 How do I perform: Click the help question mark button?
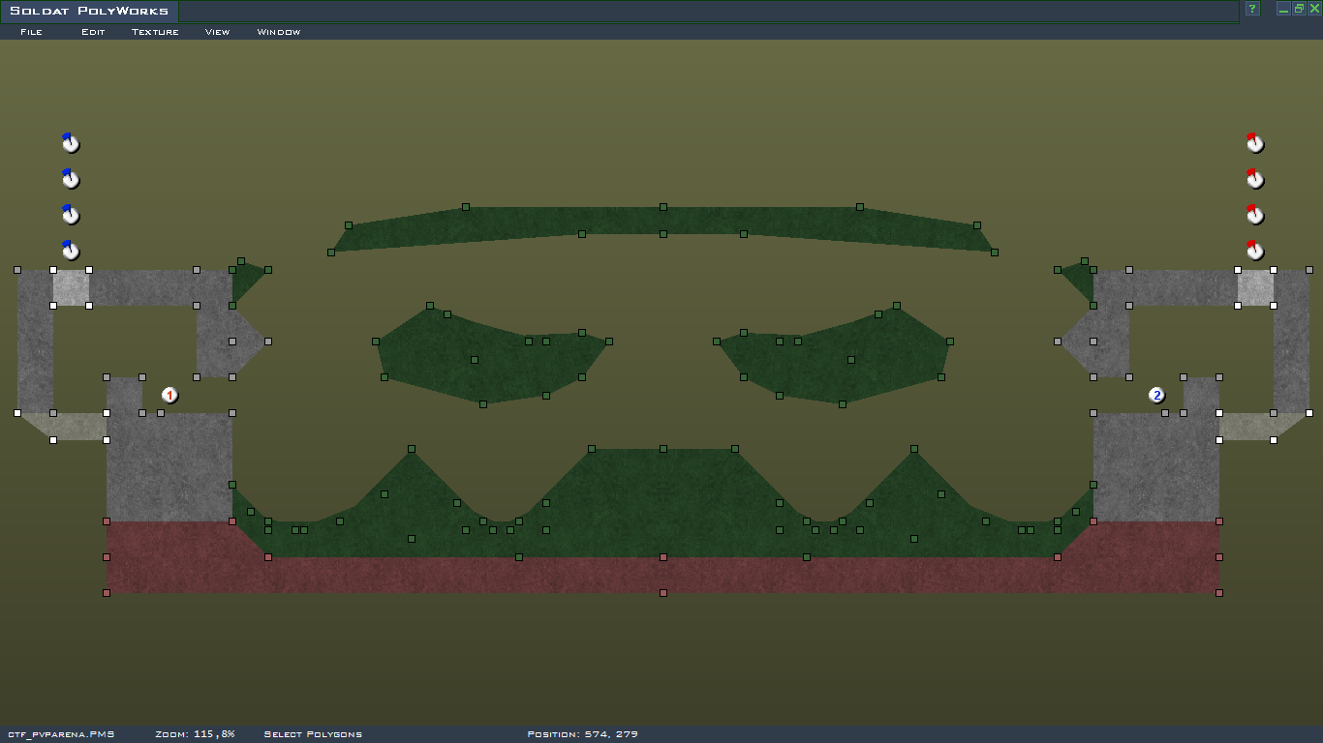click(1252, 9)
